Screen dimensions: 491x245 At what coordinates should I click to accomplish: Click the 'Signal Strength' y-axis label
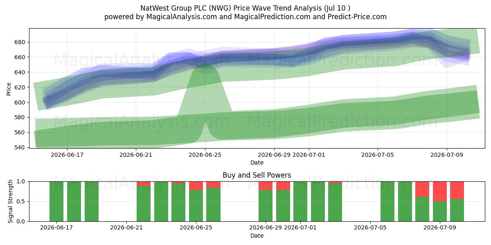coord(11,201)
